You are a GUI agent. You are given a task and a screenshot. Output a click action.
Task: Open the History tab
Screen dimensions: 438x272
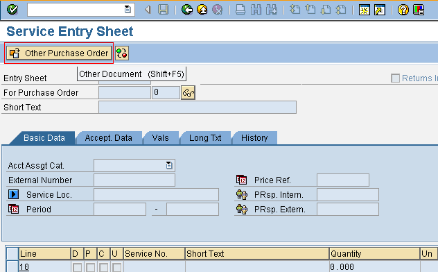tap(254, 138)
